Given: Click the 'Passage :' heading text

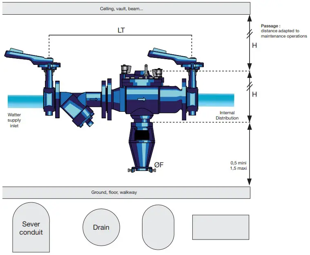Looking at the screenshot, I should click(270, 26).
